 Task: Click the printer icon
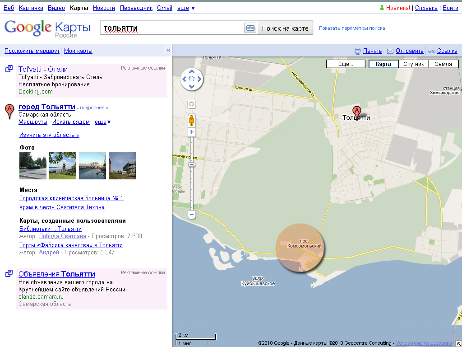click(x=358, y=51)
